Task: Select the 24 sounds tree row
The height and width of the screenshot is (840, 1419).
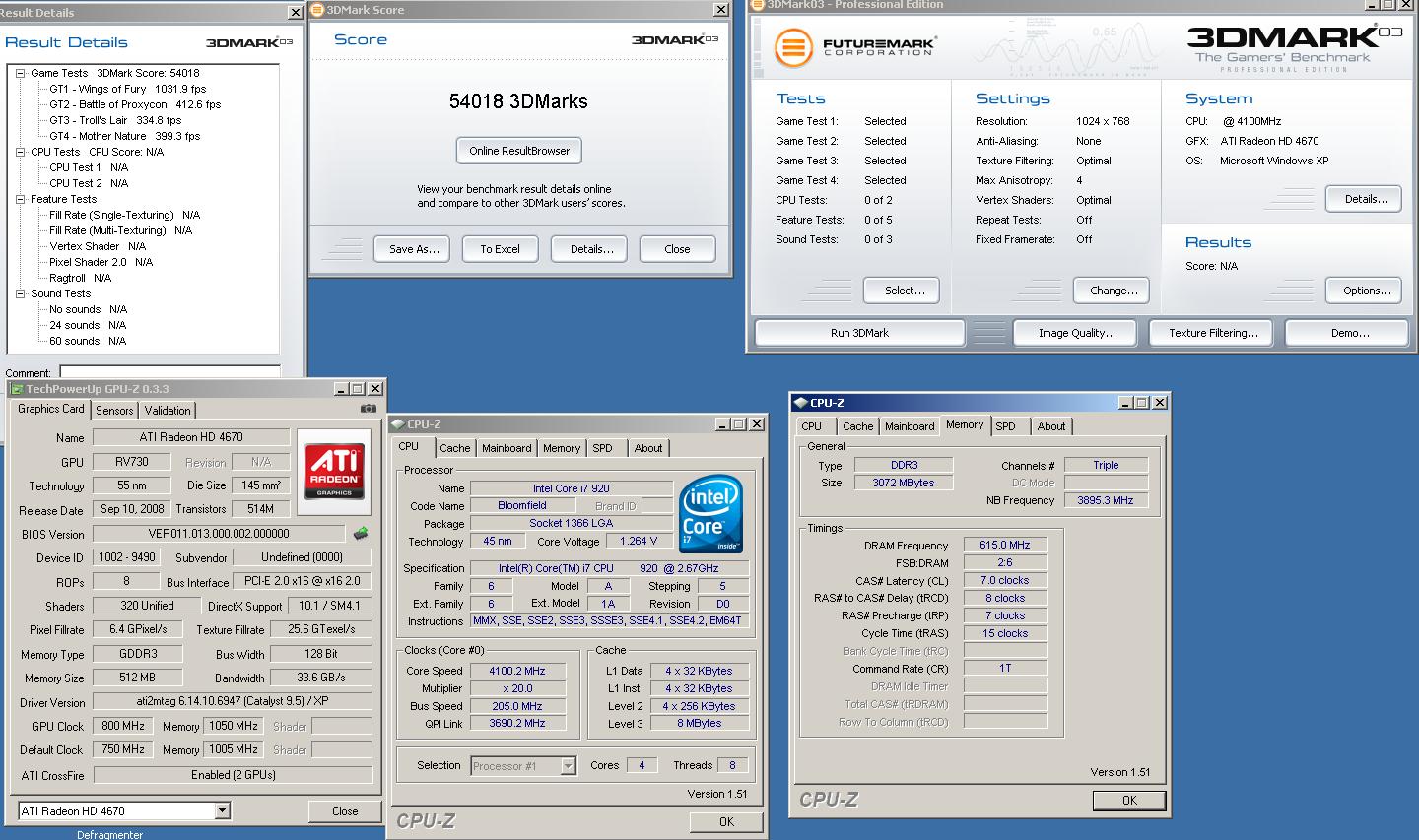Action: click(88, 325)
